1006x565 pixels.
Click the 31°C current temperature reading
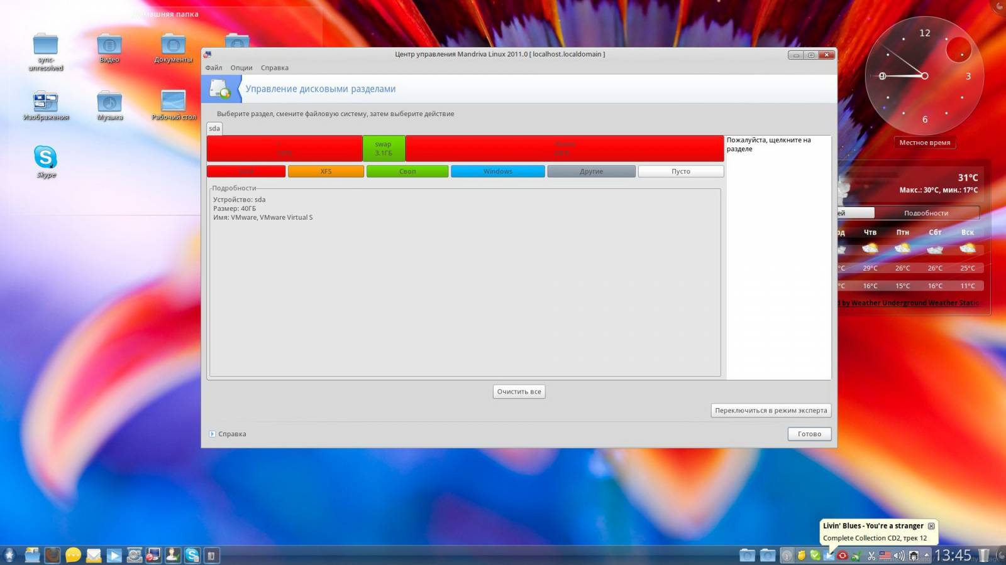(x=968, y=178)
